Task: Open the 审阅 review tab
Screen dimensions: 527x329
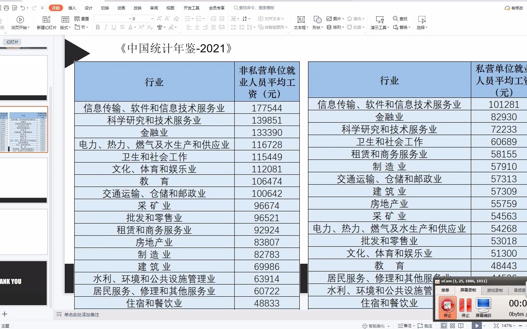Action: point(154,8)
